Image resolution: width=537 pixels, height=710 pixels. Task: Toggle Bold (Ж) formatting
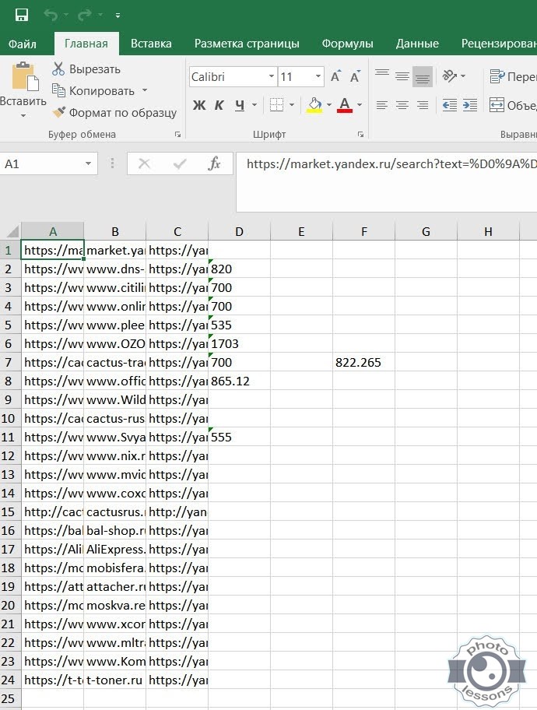tap(199, 105)
